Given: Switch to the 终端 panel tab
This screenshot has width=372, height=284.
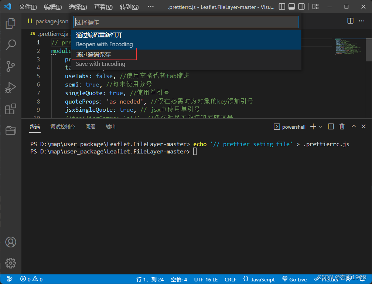Looking at the screenshot, I should click(35, 126).
